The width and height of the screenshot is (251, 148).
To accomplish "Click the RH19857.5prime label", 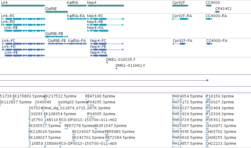I will pos(188,143).
